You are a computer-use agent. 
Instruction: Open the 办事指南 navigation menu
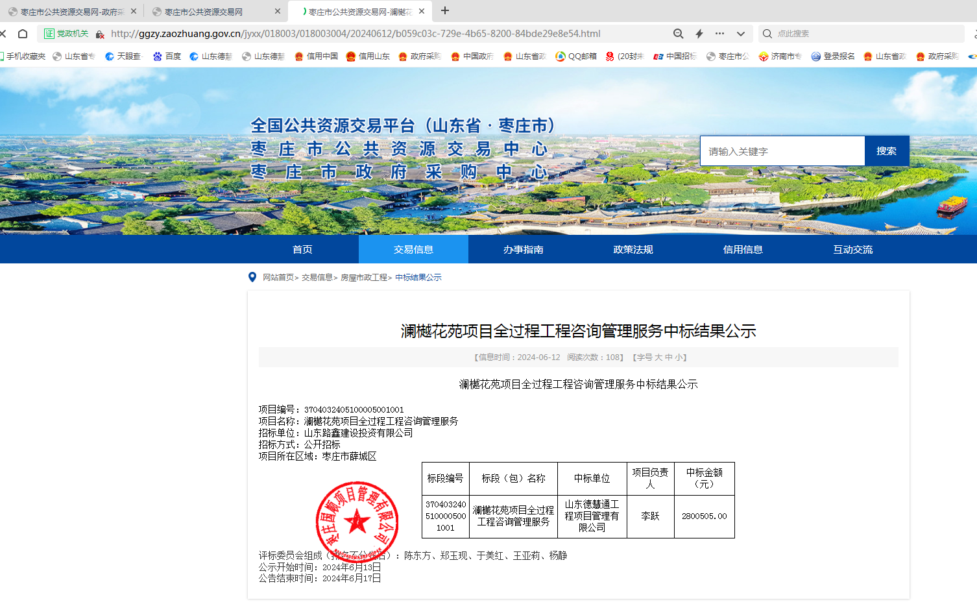click(523, 250)
